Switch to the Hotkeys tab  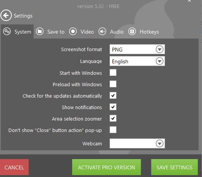(x=144, y=32)
